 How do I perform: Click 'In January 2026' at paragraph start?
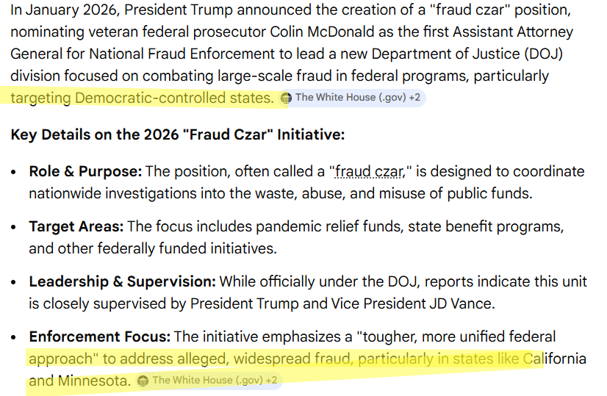[59, 12]
